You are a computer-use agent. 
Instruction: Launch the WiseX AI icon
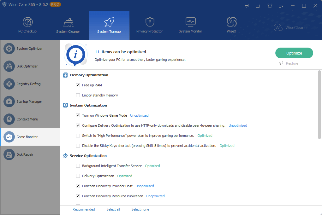coord(231,22)
